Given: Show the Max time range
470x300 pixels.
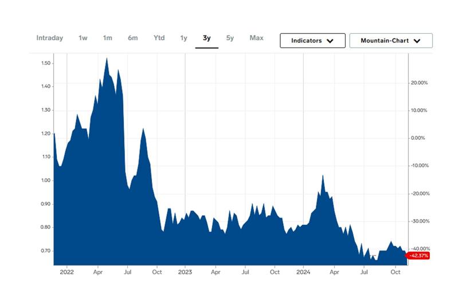Looking at the screenshot, I should click(256, 38).
